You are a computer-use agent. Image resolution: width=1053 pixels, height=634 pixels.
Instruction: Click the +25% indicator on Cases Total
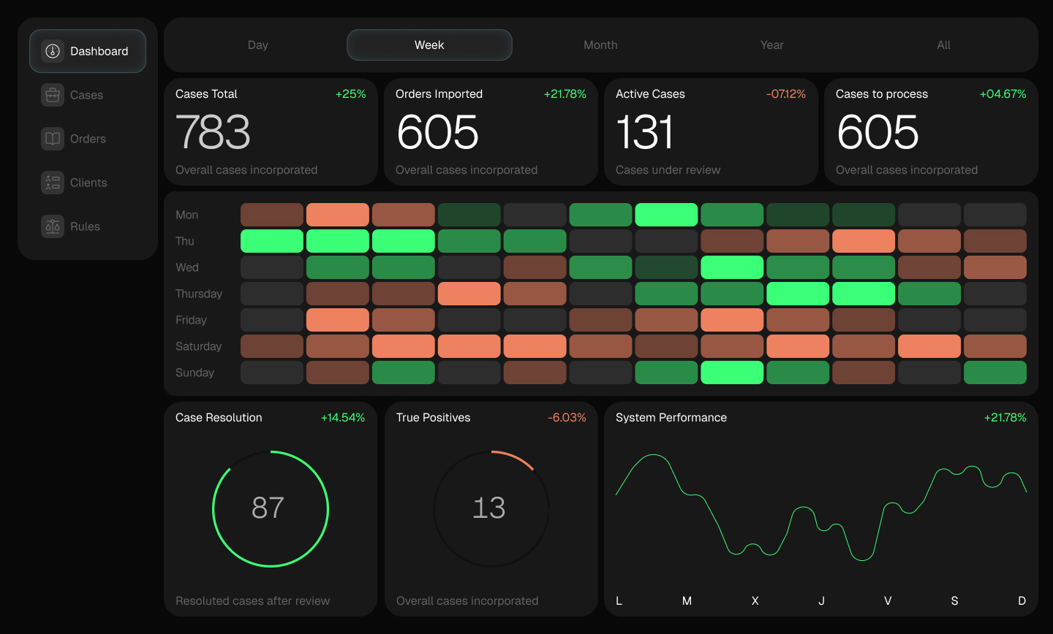(351, 93)
